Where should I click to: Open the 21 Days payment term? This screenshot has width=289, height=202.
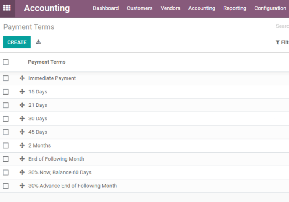pos(38,105)
